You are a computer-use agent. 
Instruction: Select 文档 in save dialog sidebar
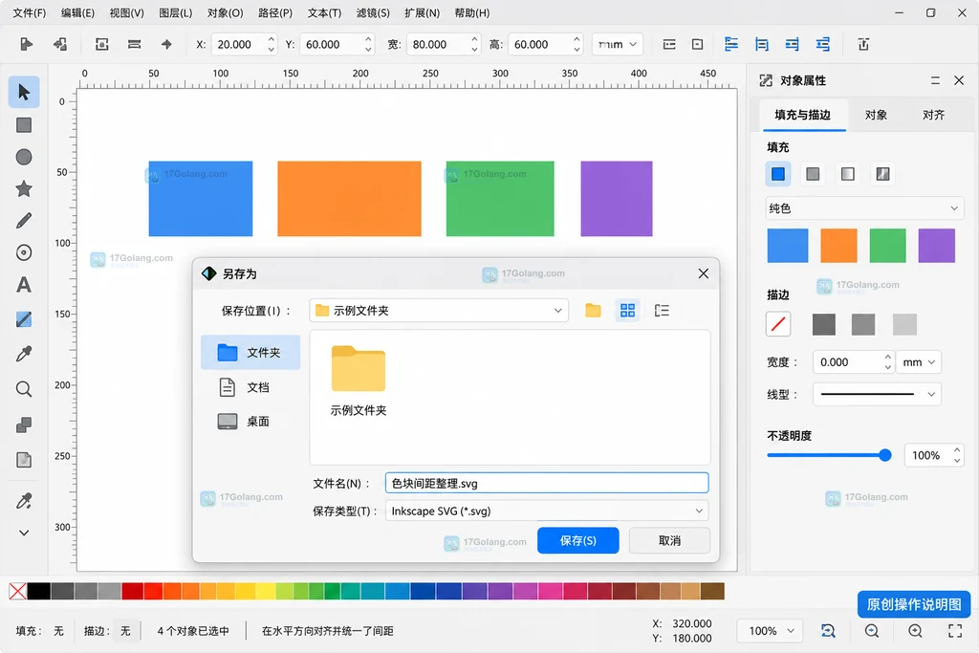tap(250, 387)
